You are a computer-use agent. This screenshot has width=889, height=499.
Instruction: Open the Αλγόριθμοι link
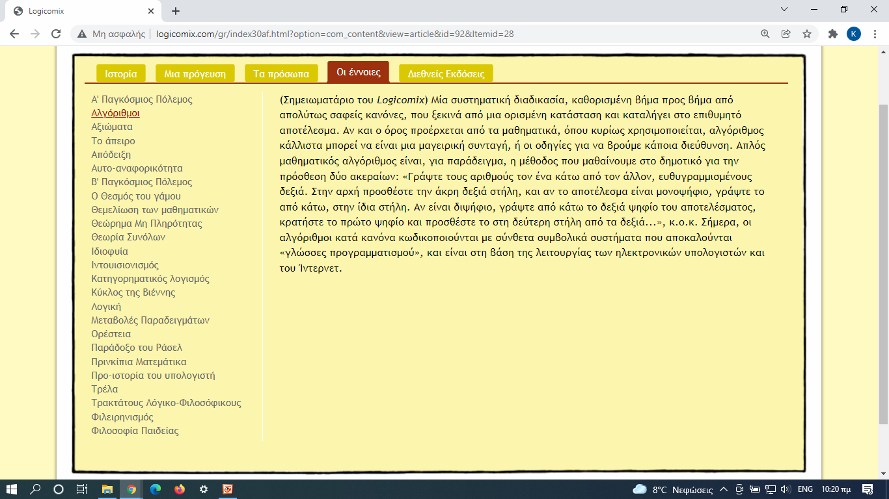(x=115, y=113)
